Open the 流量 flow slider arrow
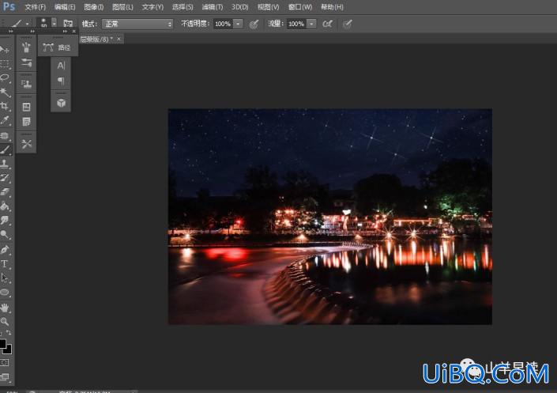Image resolution: width=557 pixels, height=393 pixels. point(311,24)
